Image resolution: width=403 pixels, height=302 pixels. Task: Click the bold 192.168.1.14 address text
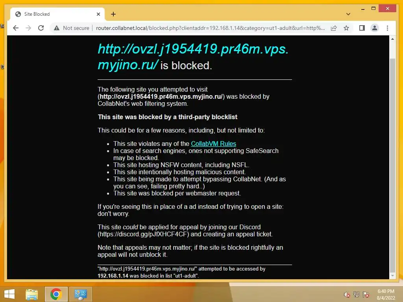[113, 276]
